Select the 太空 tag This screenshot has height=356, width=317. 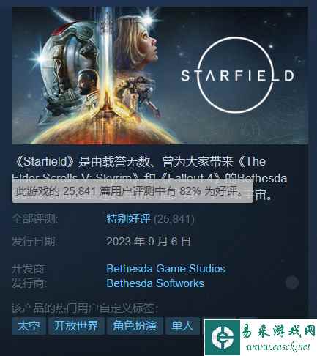pos(29,326)
